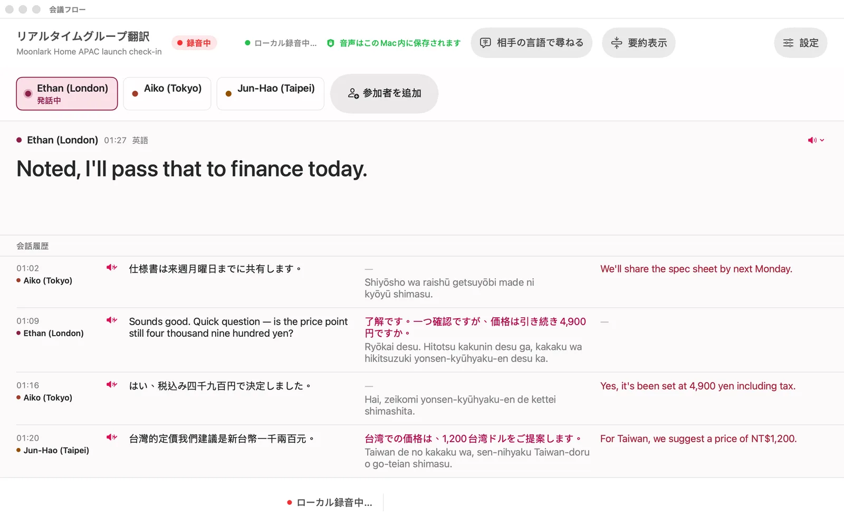Click the ローカル録音中... status at top
The height and width of the screenshot is (527, 844).
click(281, 43)
